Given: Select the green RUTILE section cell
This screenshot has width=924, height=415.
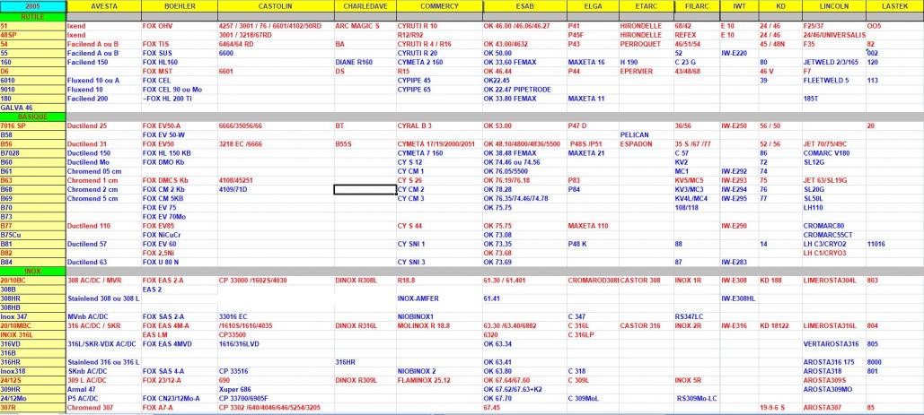Looking at the screenshot, I should coord(32,17).
